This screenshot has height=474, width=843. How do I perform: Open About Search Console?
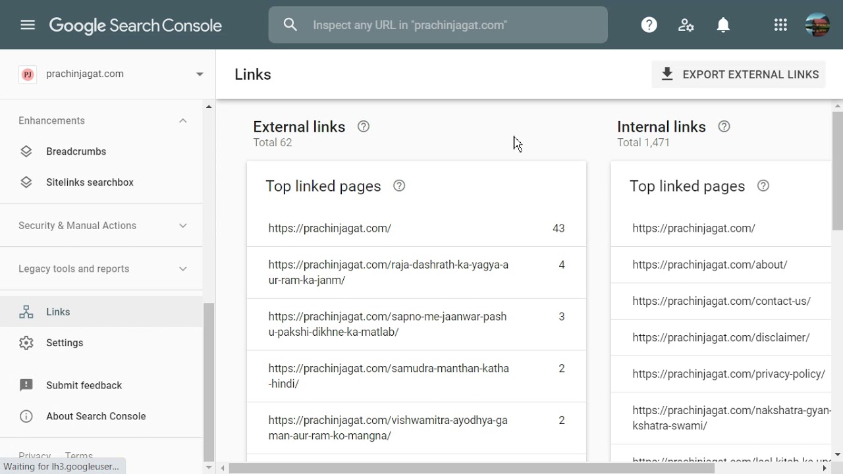pos(101,416)
